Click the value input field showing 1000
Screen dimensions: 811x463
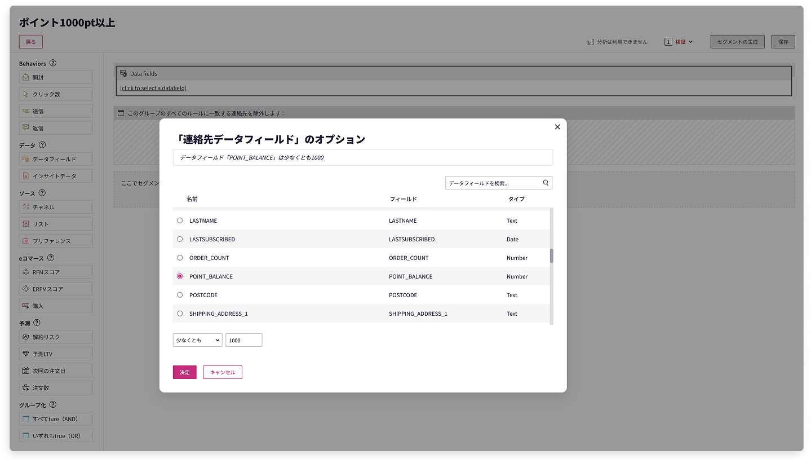click(x=243, y=340)
